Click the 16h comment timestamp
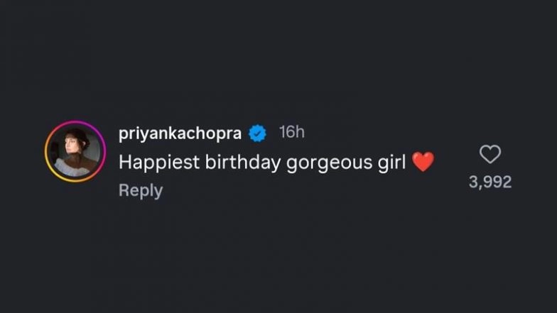Image resolution: width=557 pixels, height=313 pixels. pos(291,133)
